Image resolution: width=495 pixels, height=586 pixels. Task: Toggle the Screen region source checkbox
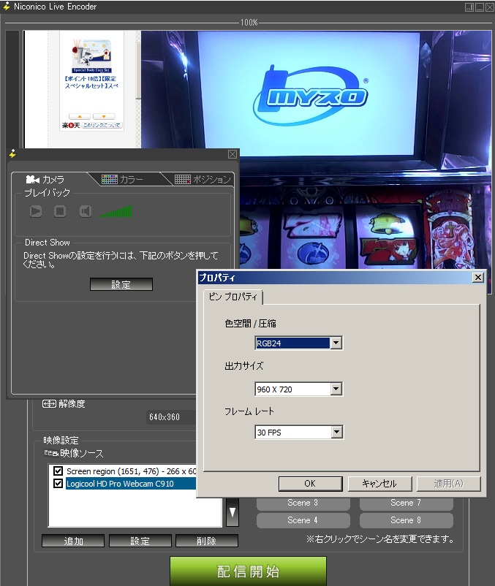coord(58,471)
